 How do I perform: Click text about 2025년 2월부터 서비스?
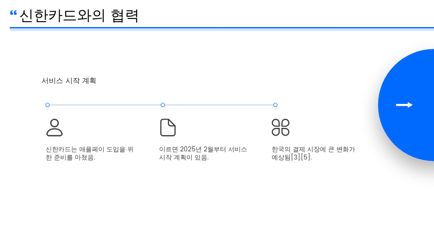pos(203,153)
